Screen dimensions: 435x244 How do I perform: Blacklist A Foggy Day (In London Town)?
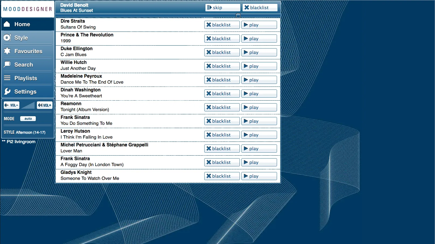pyautogui.click(x=222, y=162)
